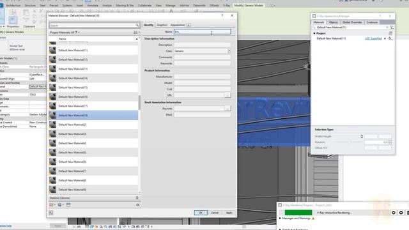409x230 pixels.
Task: Expand Messages and Warnings in V-Ray progress
Action: (x=280, y=218)
